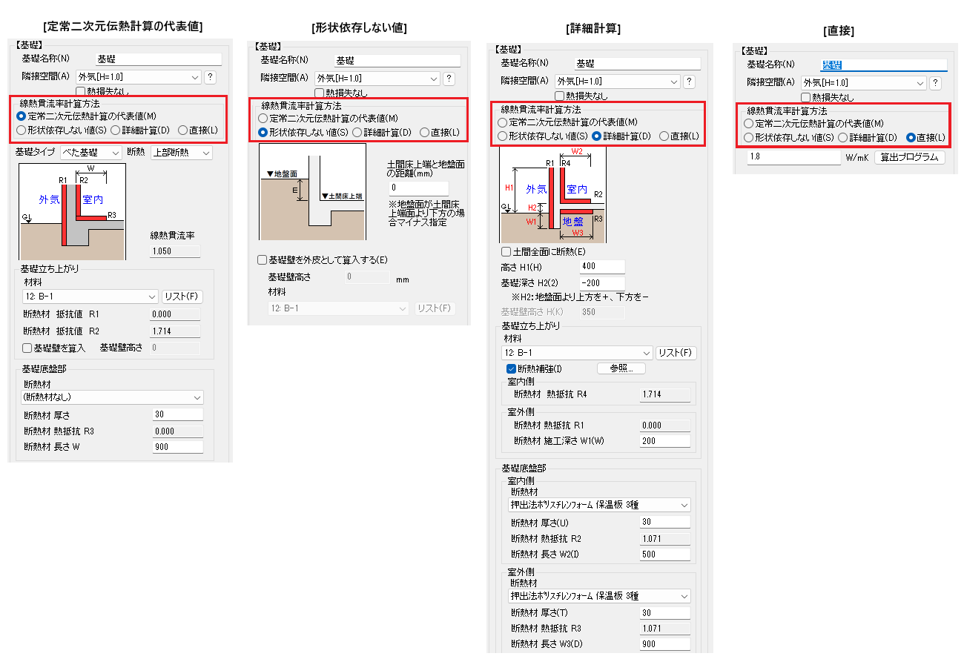
Task: Check 土間全面に断熱 option
Action: pyautogui.click(x=506, y=252)
